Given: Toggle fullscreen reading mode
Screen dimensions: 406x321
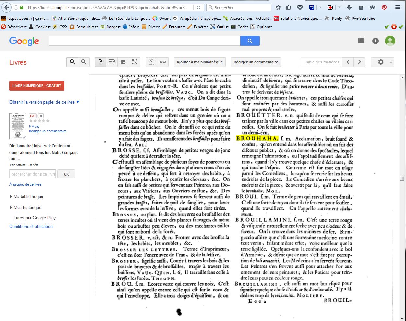Looking at the screenshot, I should point(135,62).
